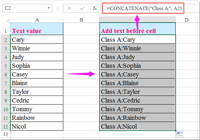Select column A header

click(37, 20)
